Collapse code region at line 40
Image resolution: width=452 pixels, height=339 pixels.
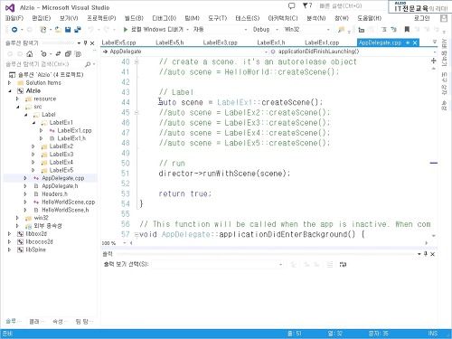point(137,61)
